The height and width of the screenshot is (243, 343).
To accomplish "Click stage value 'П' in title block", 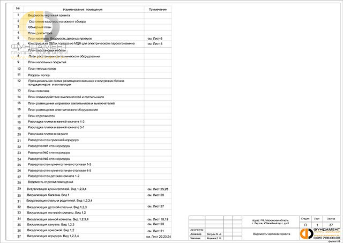I will tap(305, 225).
